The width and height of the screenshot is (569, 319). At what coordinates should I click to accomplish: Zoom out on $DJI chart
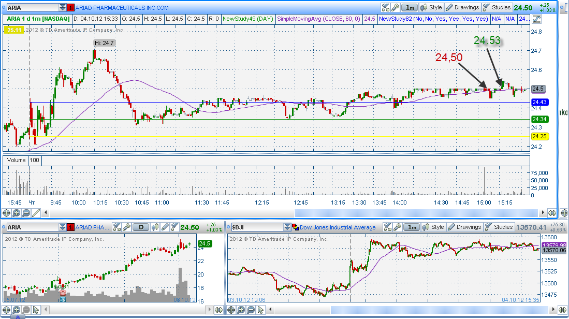[x=251, y=310]
